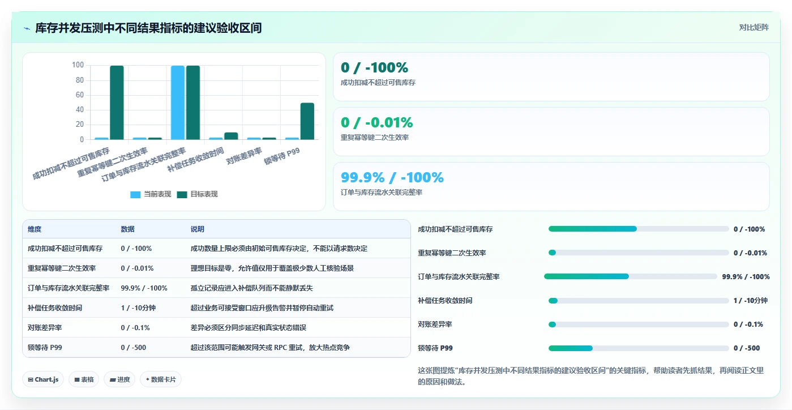Select table row 补偿任务收敛时间
792x410 pixels.
point(216,308)
